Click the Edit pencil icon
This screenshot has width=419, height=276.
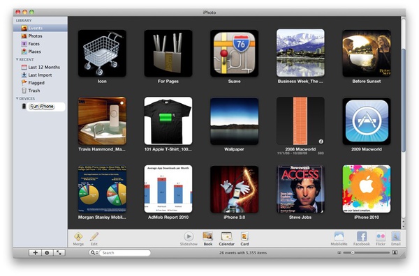coord(94,236)
